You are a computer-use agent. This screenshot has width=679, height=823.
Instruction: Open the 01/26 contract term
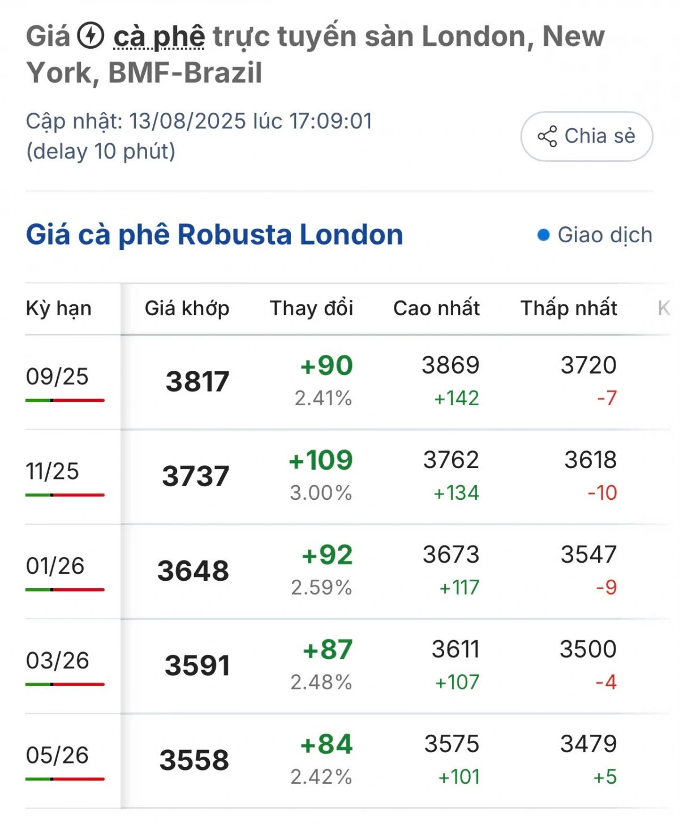[55, 565]
